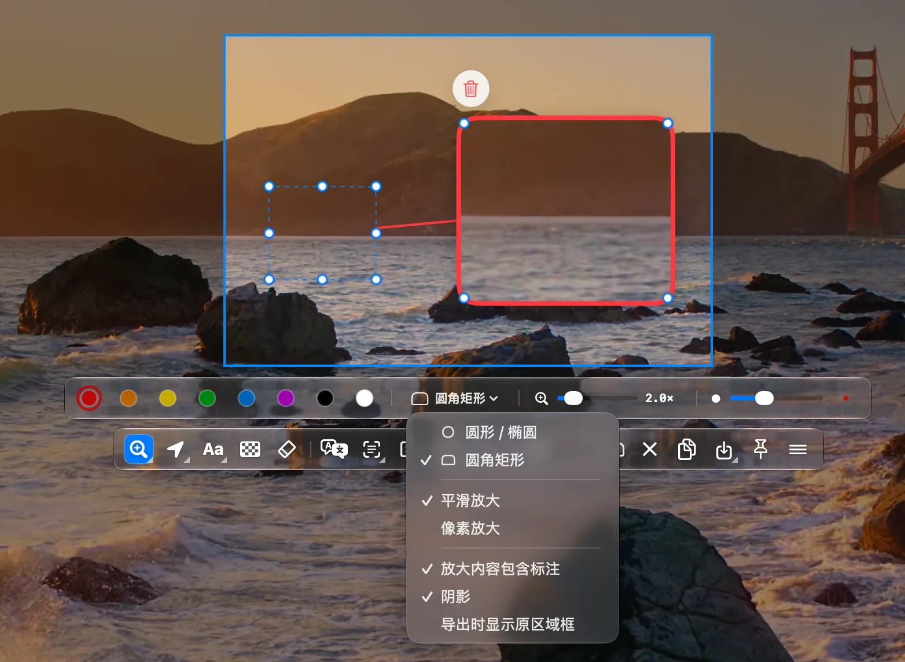
Task: Choose the 圆形 / 椭圆 shape option
Action: 513,432
